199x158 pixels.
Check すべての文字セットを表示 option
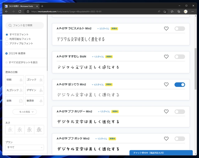pyautogui.click(x=7, y=62)
